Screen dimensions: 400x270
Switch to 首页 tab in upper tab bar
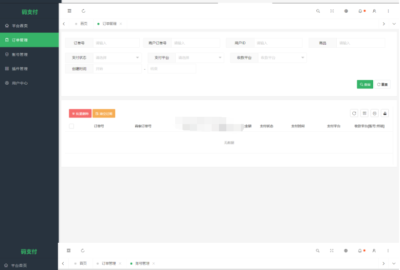(81, 24)
